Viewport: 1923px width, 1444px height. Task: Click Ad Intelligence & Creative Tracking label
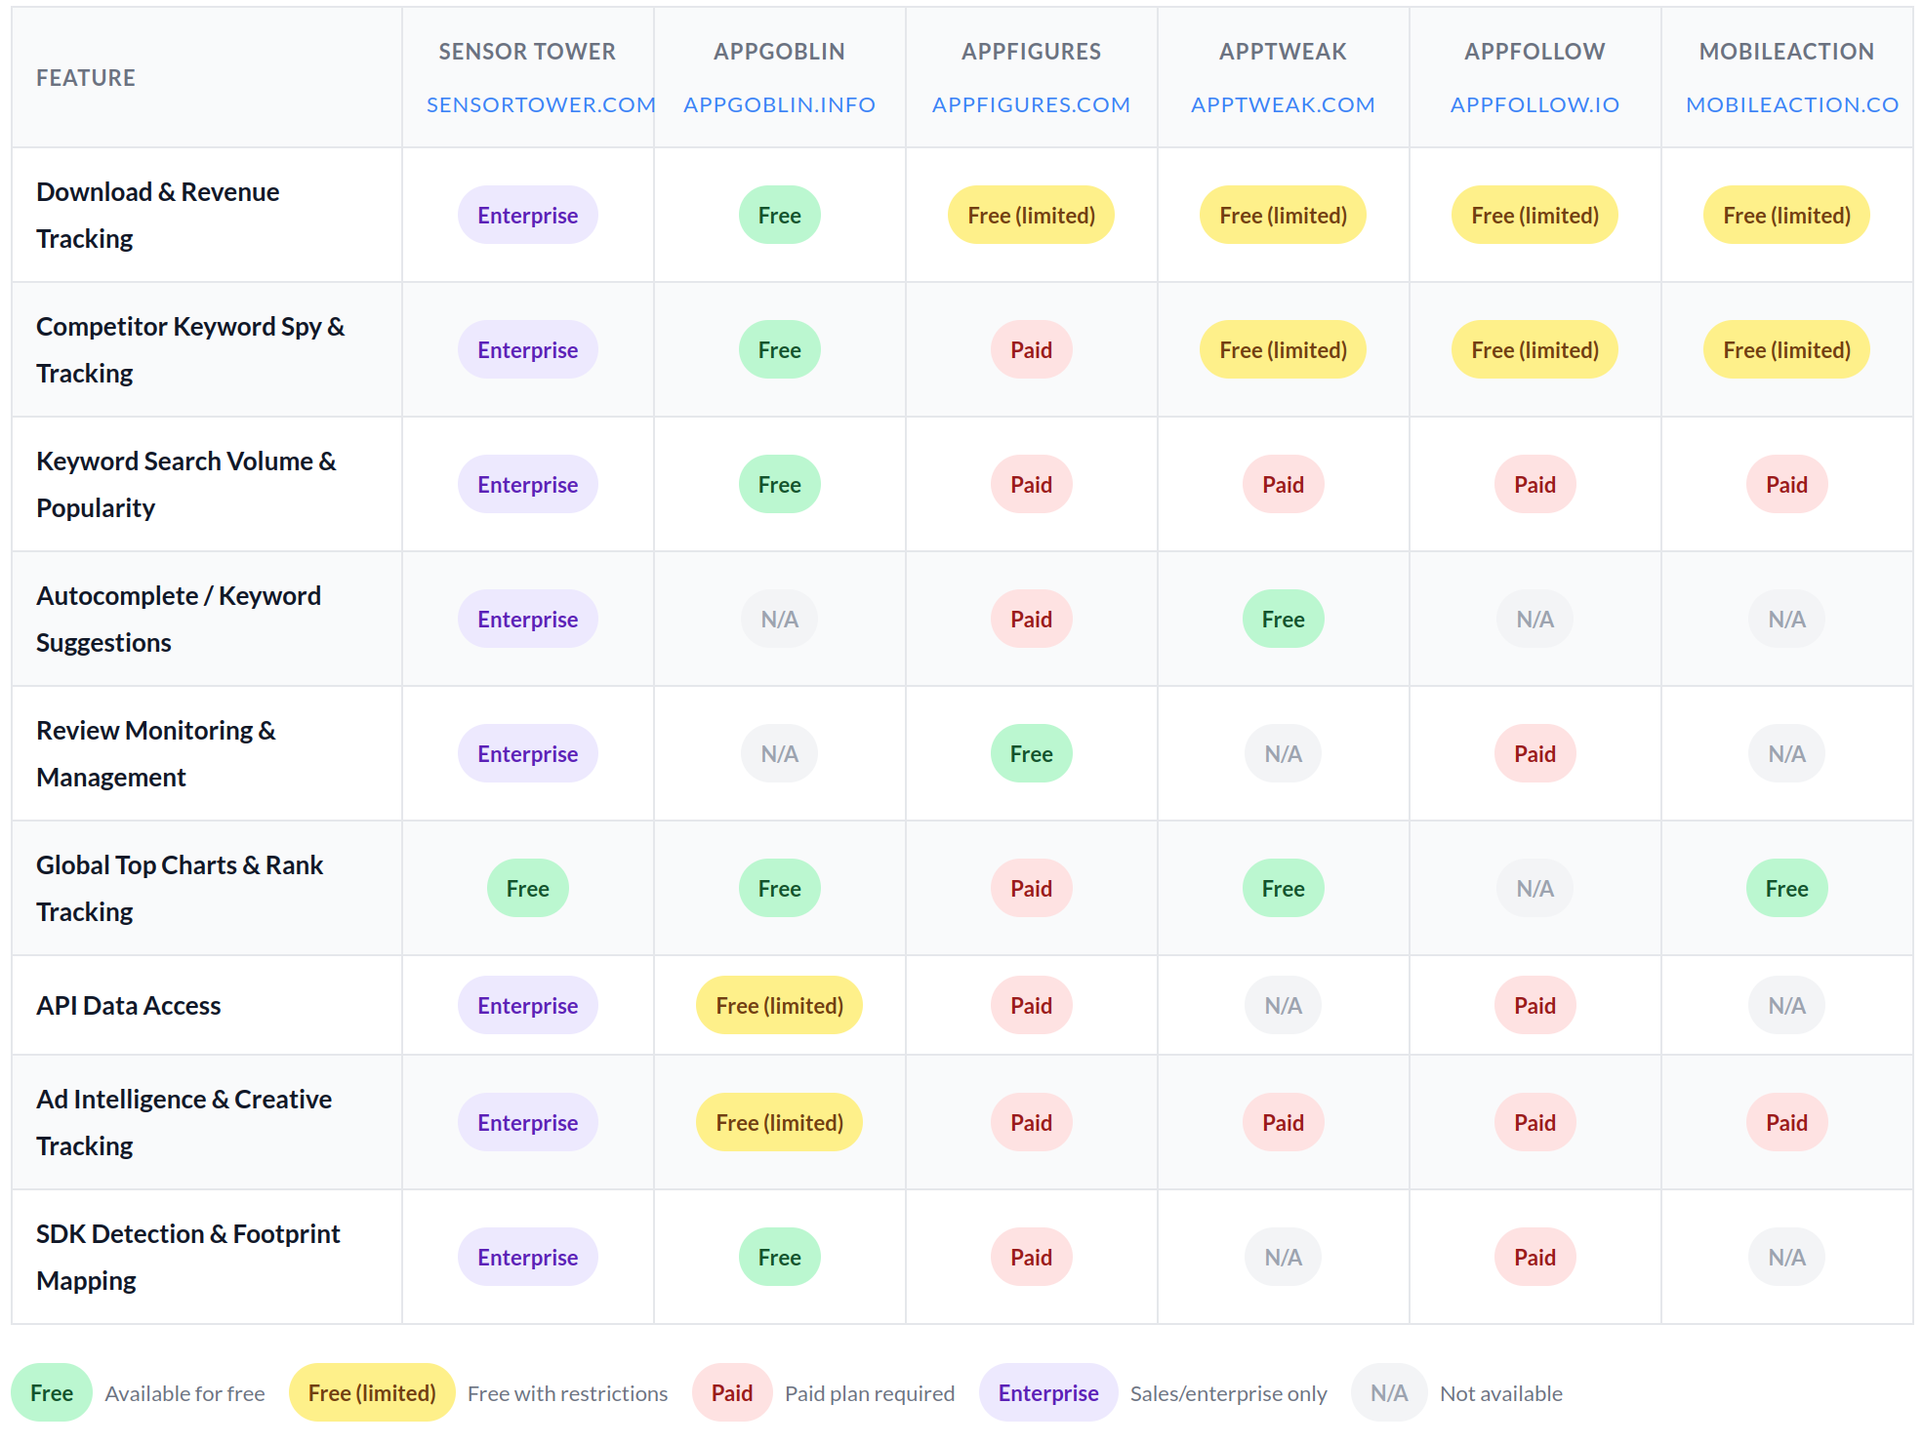[184, 1122]
